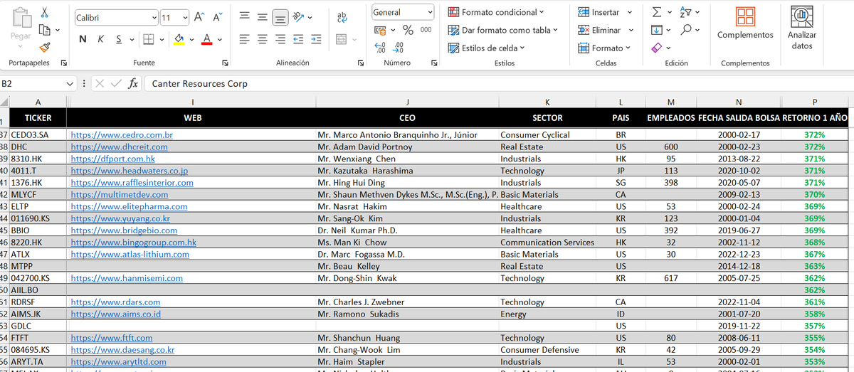Toggle italic with the K button
Screen dimensions: 854x372
tap(101, 39)
